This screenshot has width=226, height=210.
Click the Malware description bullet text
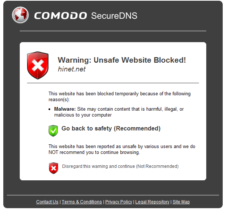pos(119,112)
